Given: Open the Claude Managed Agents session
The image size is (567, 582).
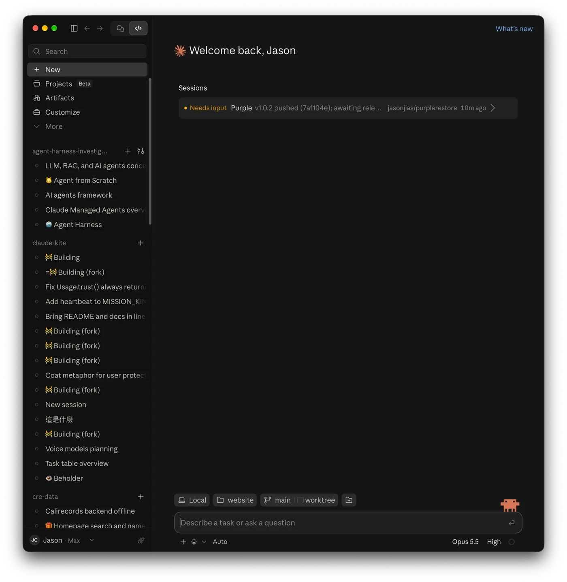Looking at the screenshot, I should coord(87,210).
